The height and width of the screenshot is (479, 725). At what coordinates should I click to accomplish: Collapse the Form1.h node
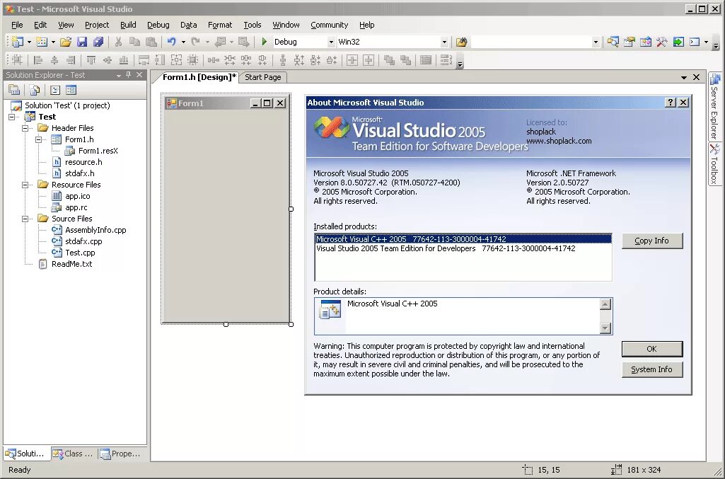pos(39,139)
